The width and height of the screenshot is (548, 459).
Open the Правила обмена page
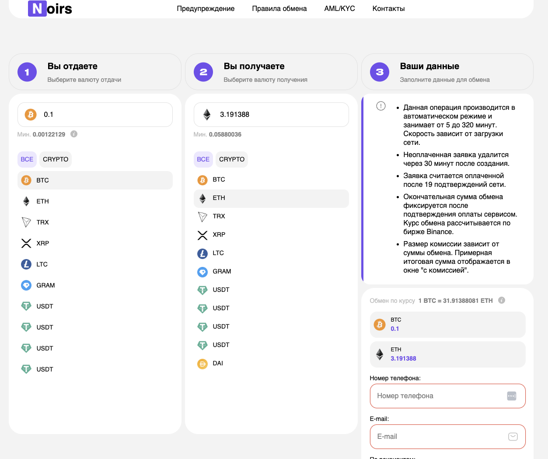(x=279, y=8)
